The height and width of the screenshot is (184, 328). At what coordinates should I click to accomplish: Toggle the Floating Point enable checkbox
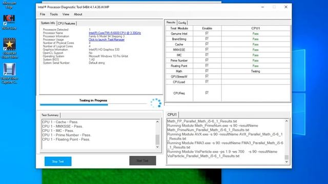point(207,65)
